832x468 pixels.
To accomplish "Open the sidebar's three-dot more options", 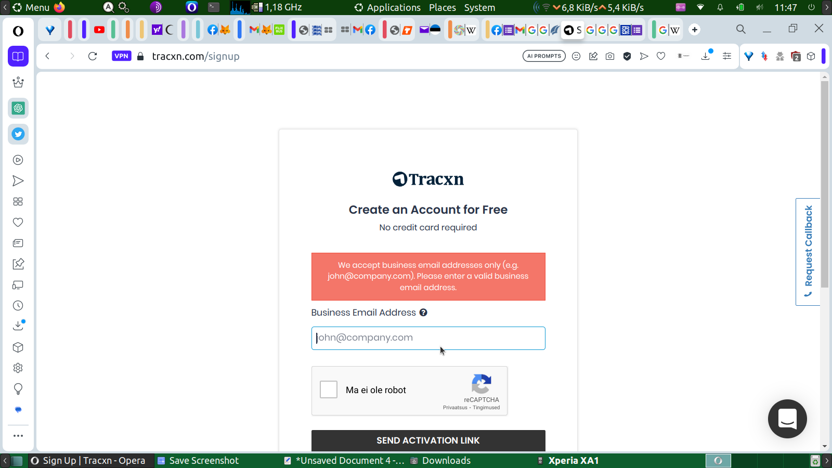I will coord(18,436).
